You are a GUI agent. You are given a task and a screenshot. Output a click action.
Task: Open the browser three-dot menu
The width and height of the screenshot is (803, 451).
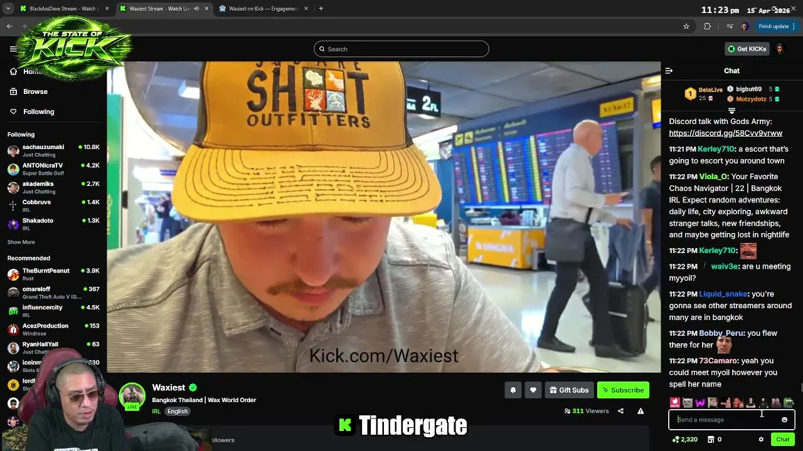pos(794,26)
